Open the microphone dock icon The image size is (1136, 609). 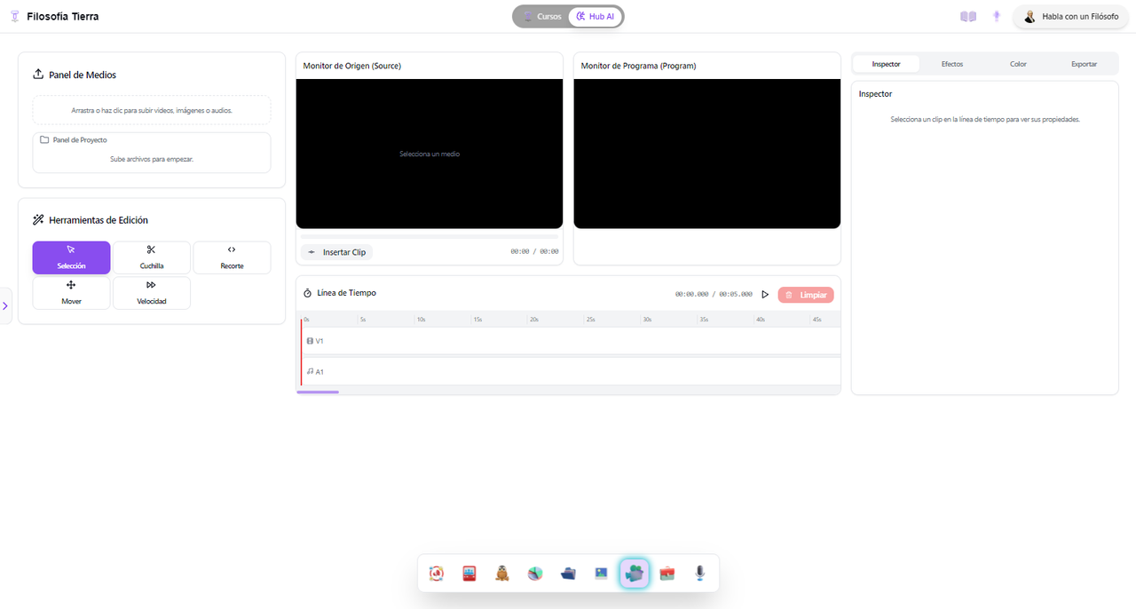coord(700,573)
